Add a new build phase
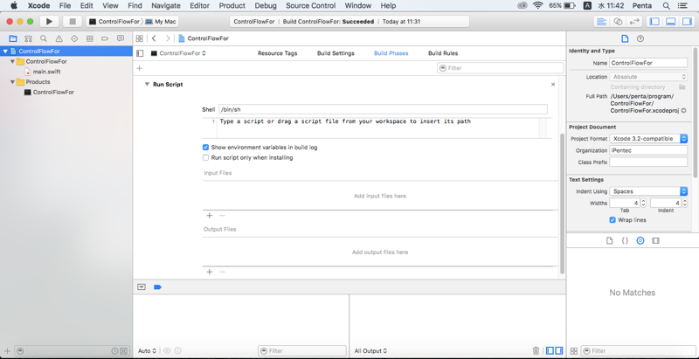The height and width of the screenshot is (359, 699). point(140,68)
